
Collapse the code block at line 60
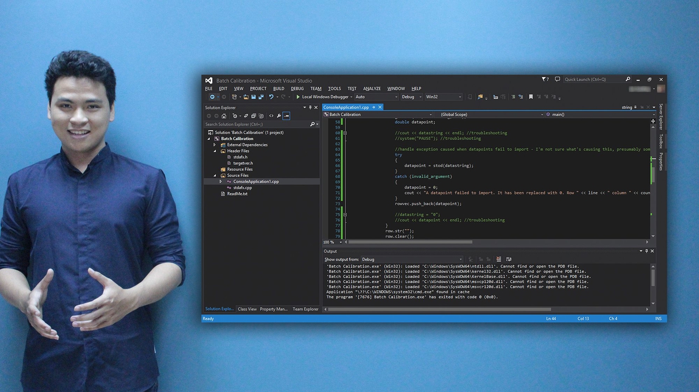(345, 133)
